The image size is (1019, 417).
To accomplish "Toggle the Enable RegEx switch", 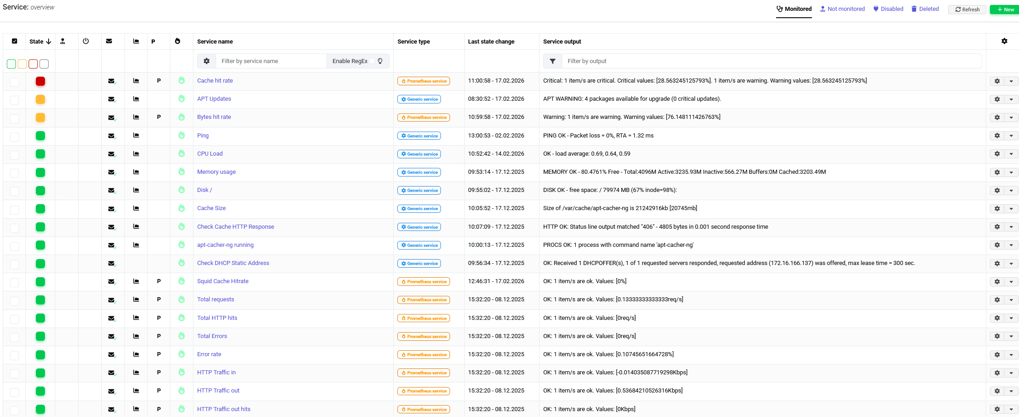I will [x=372, y=61].
